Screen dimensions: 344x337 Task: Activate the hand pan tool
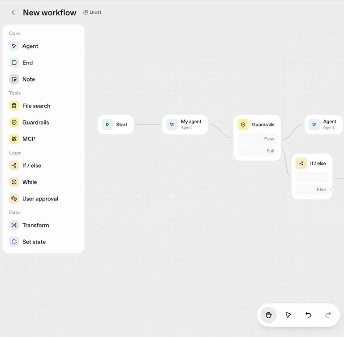coord(269,315)
